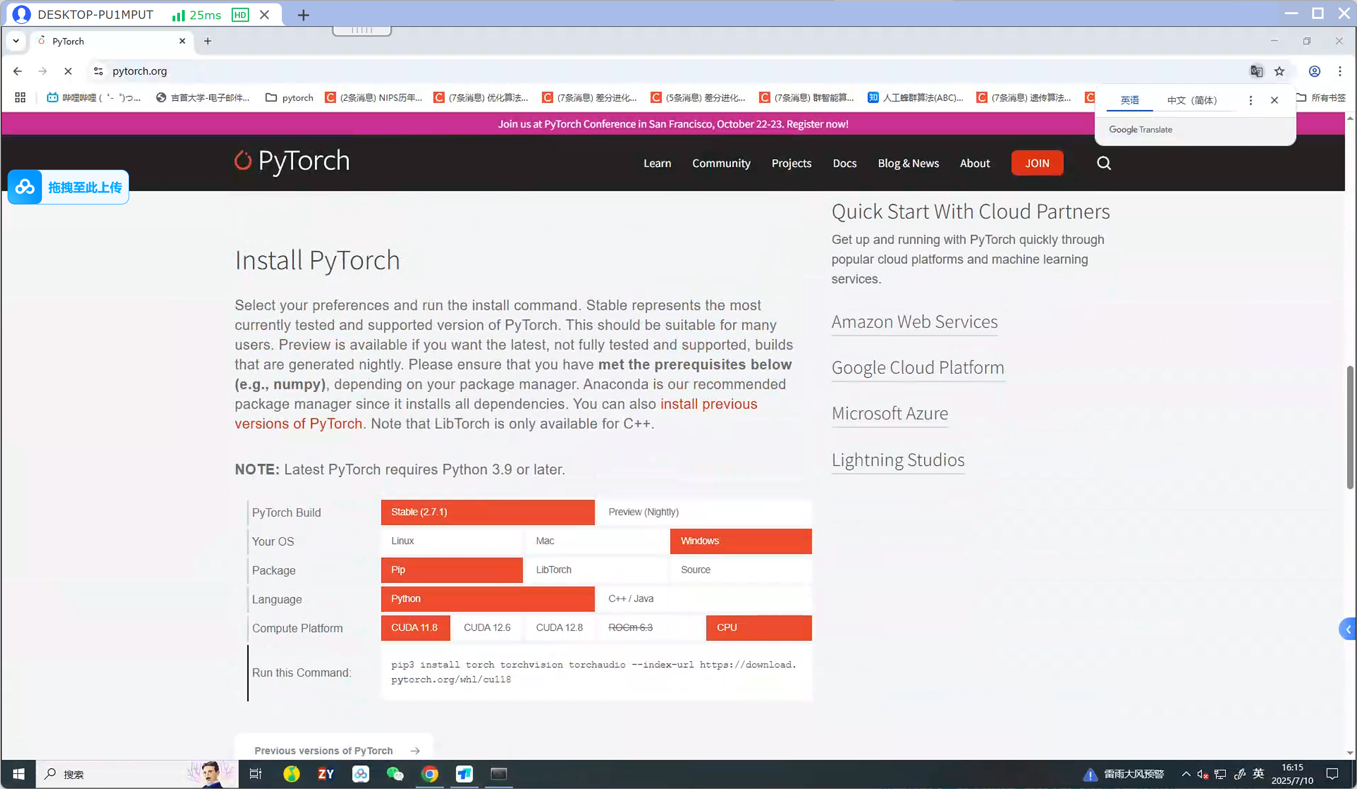Viewport: 1357px width, 789px height.
Task: View site information icon beside pytorch.org
Action: click(98, 71)
